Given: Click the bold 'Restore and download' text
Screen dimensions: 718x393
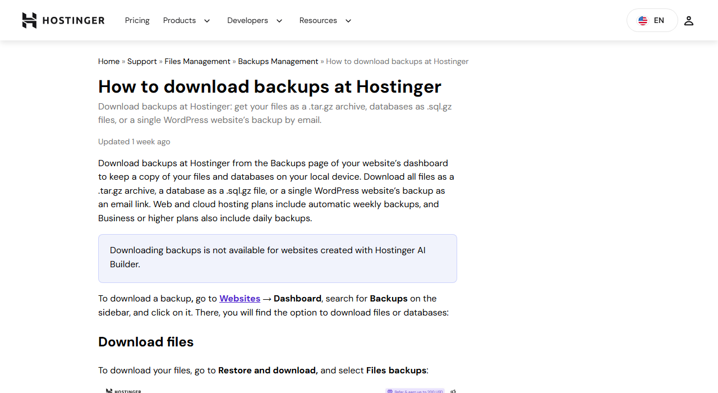Looking at the screenshot, I should 268,370.
